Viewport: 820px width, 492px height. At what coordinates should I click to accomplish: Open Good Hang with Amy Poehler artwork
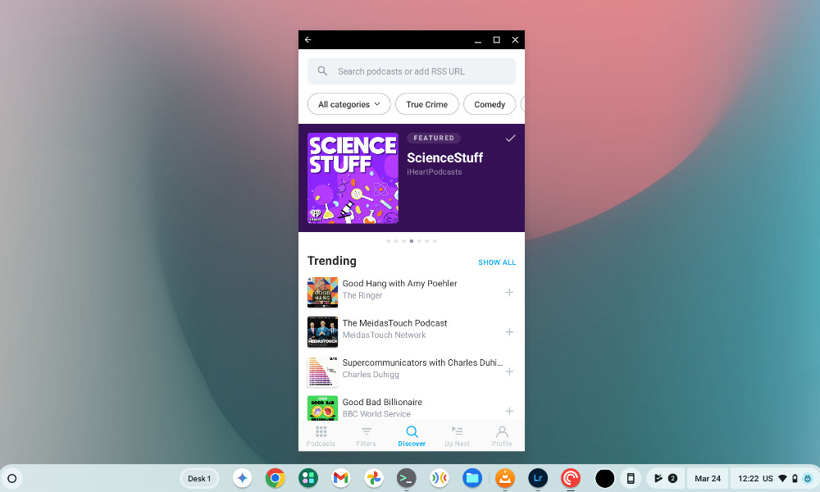click(322, 292)
